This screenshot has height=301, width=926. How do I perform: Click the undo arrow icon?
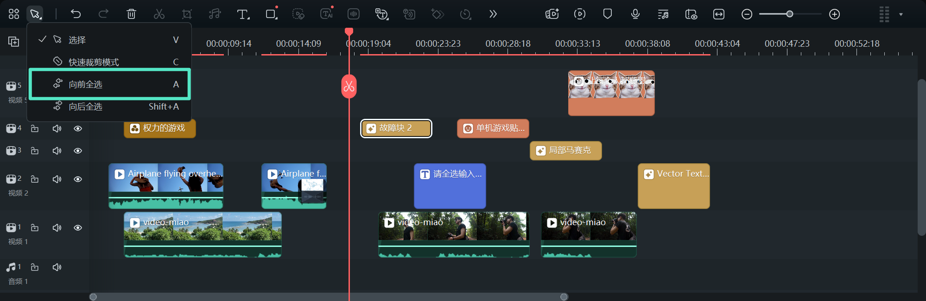(76, 14)
